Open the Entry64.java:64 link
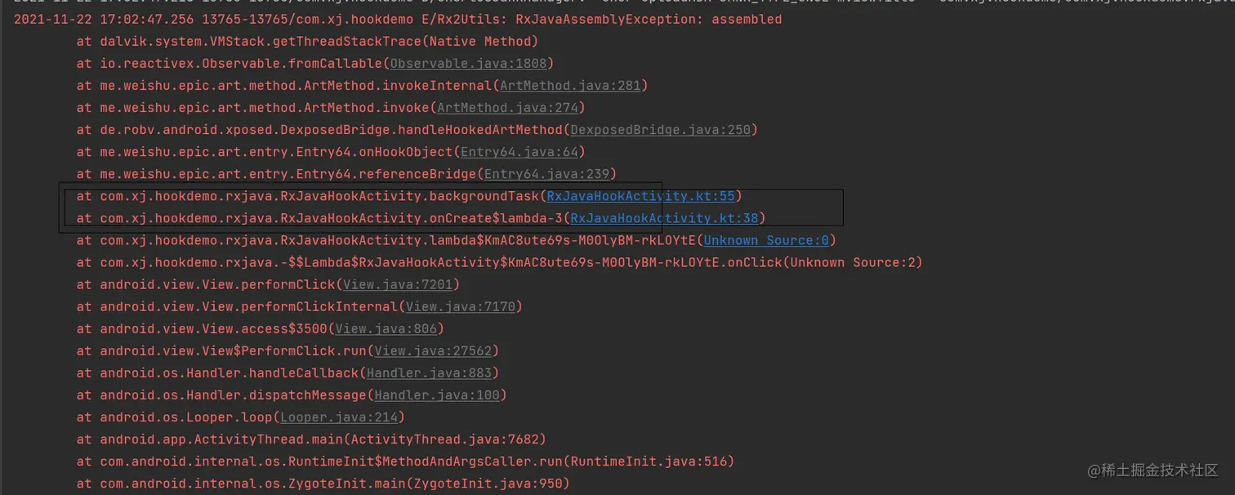Screen dimensions: 1235x495 [519, 151]
